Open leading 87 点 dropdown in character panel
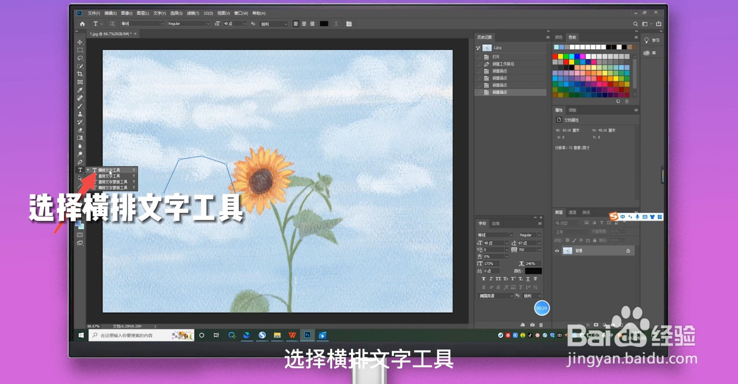The height and width of the screenshot is (384, 738). [539, 243]
